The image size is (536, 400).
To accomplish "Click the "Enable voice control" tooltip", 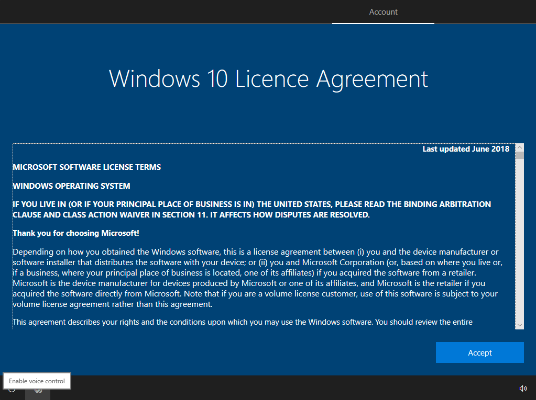I will [37, 381].
